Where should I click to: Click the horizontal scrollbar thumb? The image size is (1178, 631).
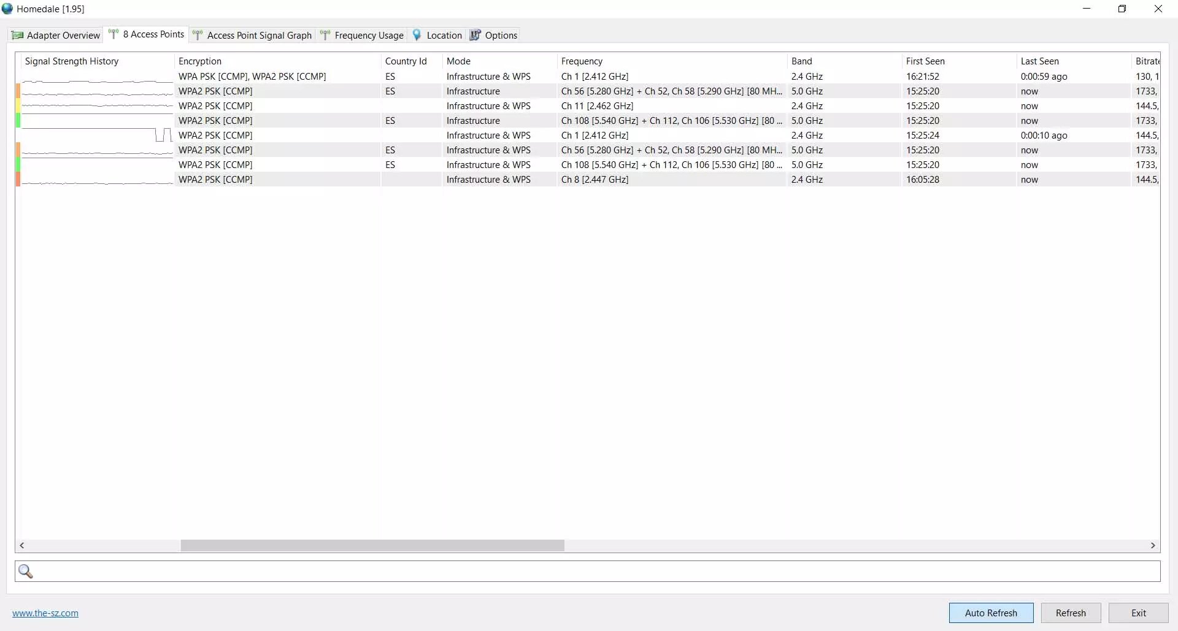tap(372, 546)
